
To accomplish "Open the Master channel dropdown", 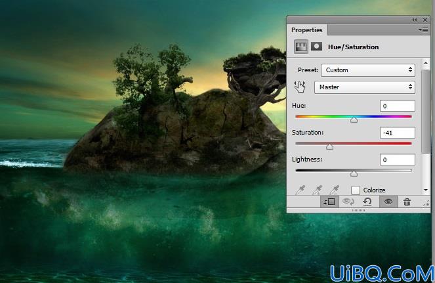I will point(365,87).
